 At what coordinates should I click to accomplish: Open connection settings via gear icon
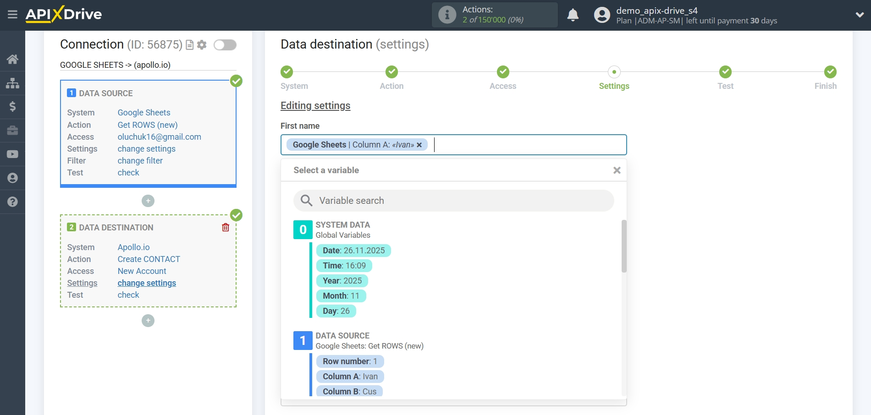(x=202, y=45)
